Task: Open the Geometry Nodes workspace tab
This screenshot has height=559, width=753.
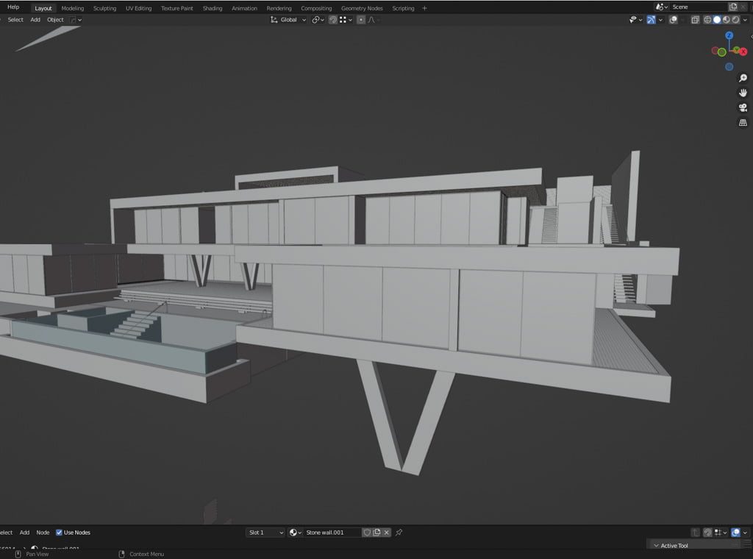Action: coord(362,8)
